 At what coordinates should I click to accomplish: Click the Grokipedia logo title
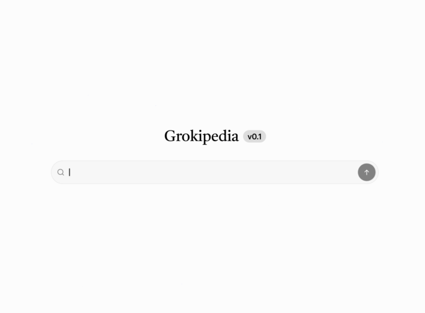(201, 136)
